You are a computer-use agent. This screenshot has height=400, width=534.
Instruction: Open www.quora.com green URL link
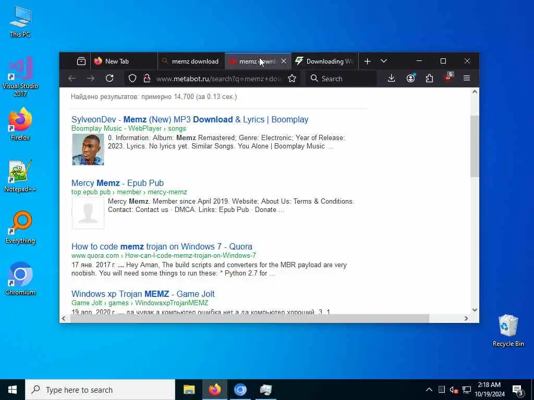(163, 255)
